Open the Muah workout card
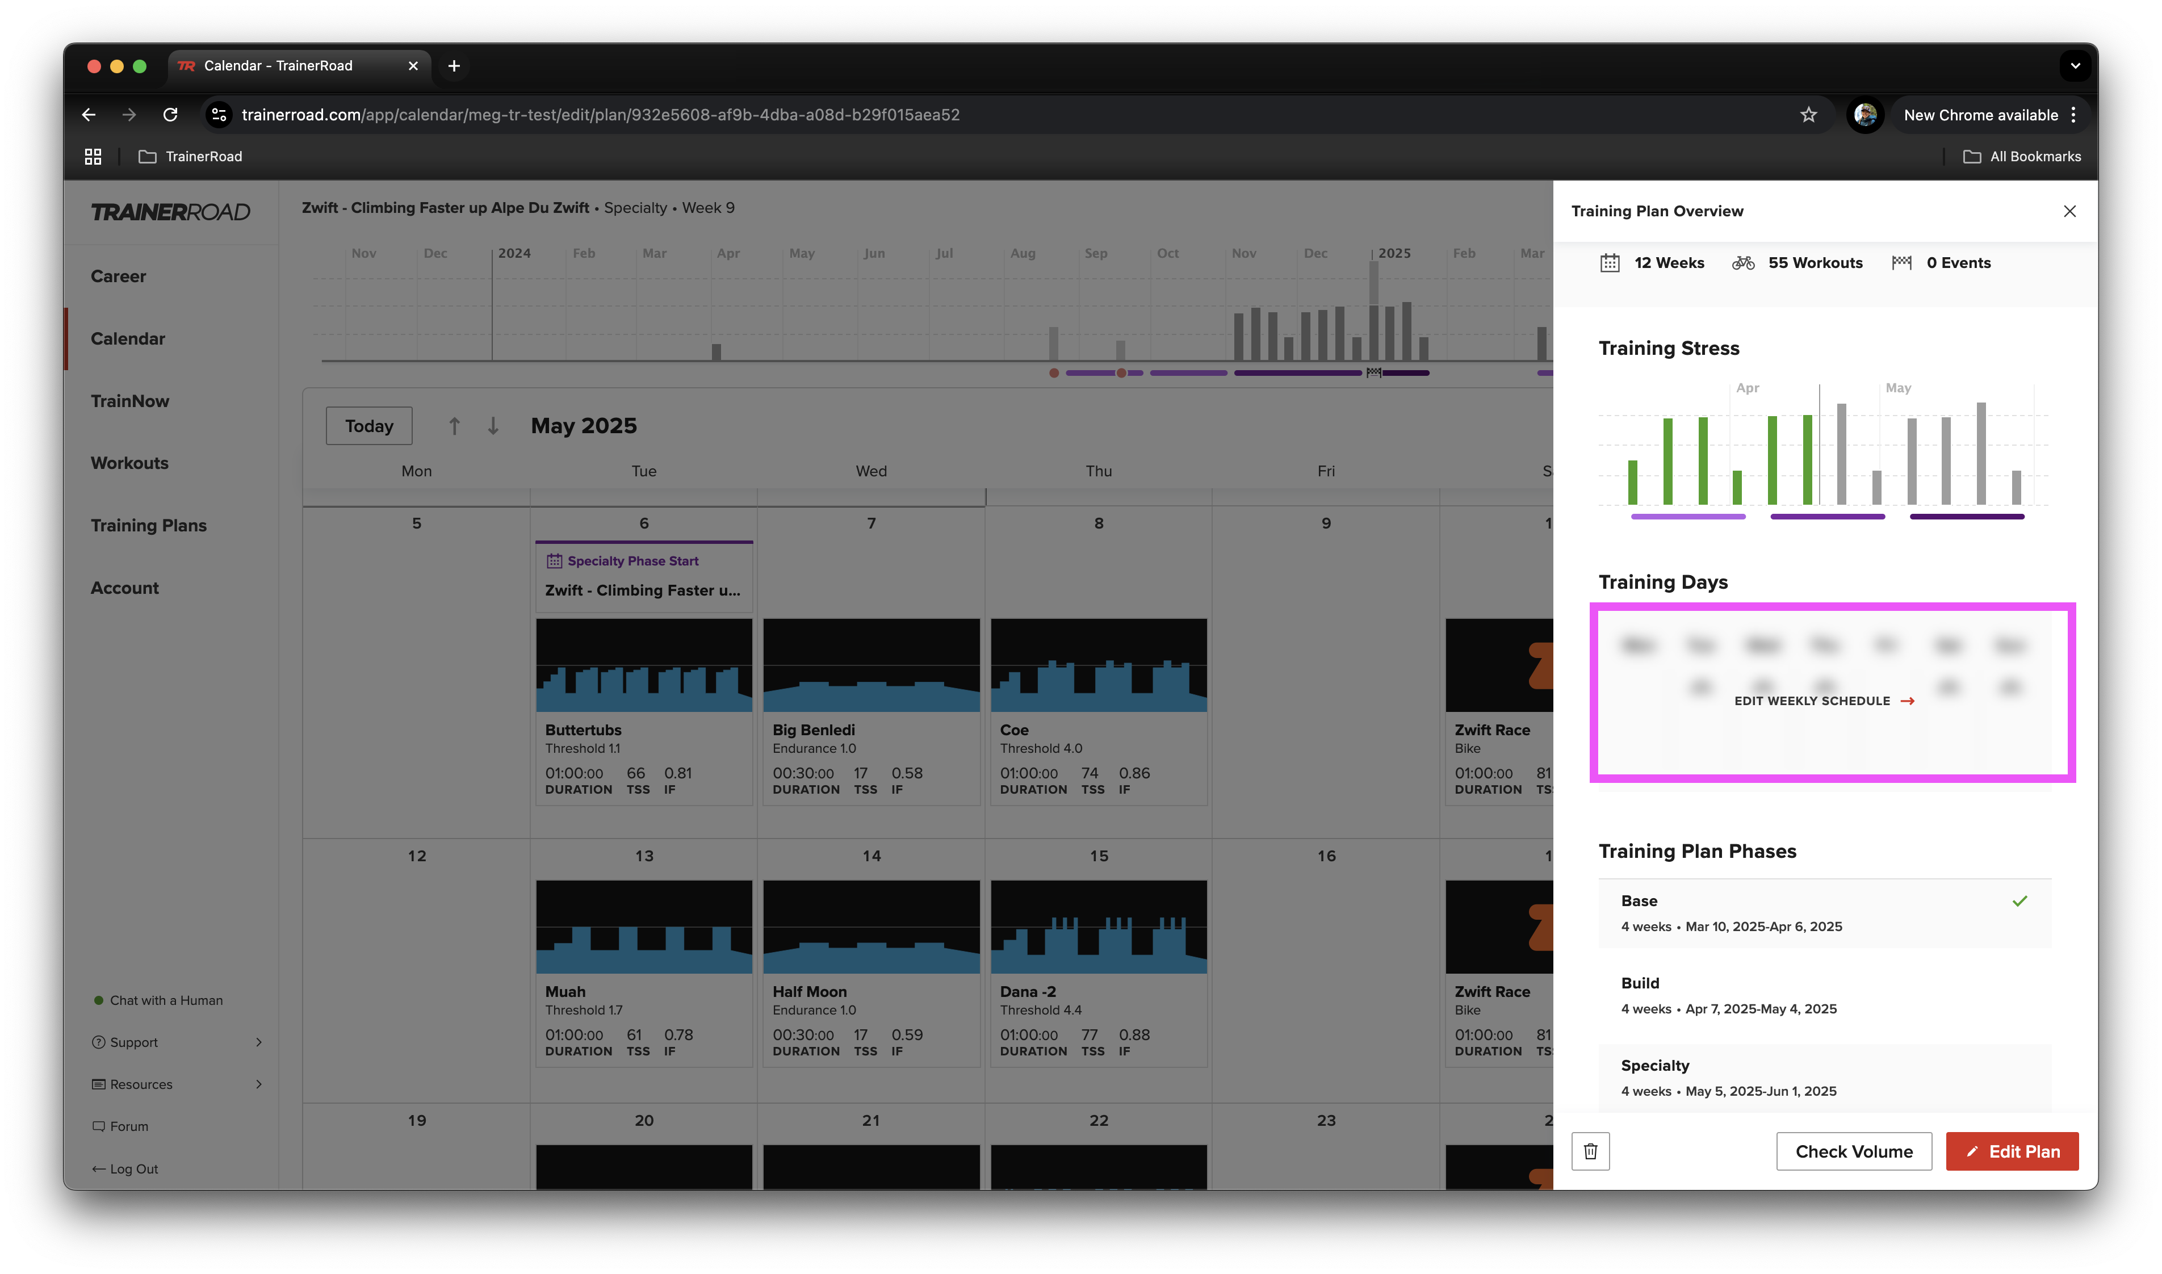This screenshot has height=1274, width=2162. tap(644, 974)
